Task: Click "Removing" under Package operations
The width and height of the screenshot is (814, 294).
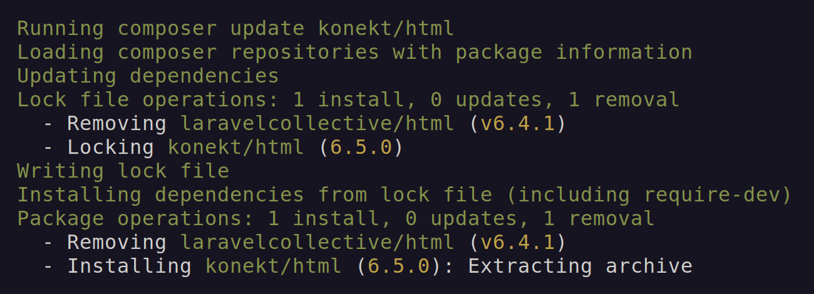Action: coord(116,243)
